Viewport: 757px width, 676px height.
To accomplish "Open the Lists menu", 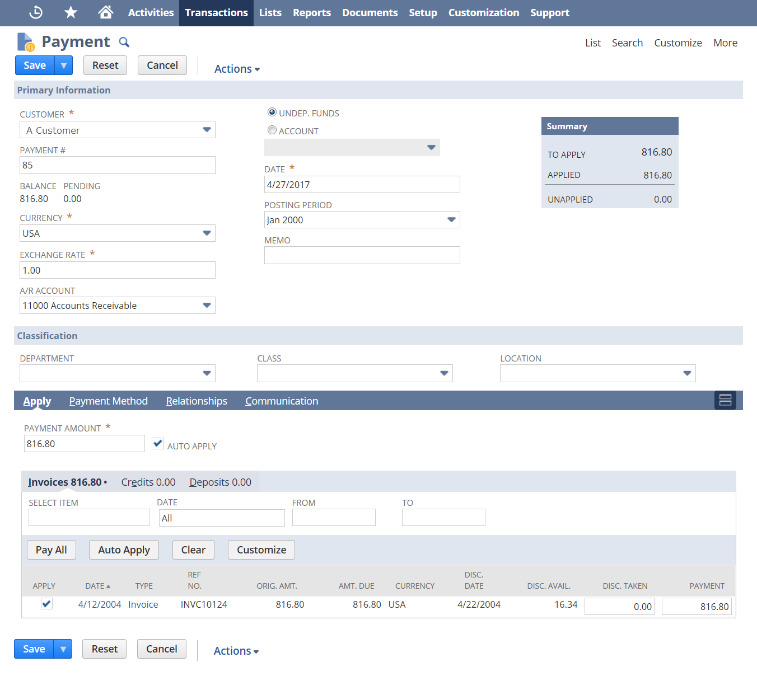I will tap(270, 12).
